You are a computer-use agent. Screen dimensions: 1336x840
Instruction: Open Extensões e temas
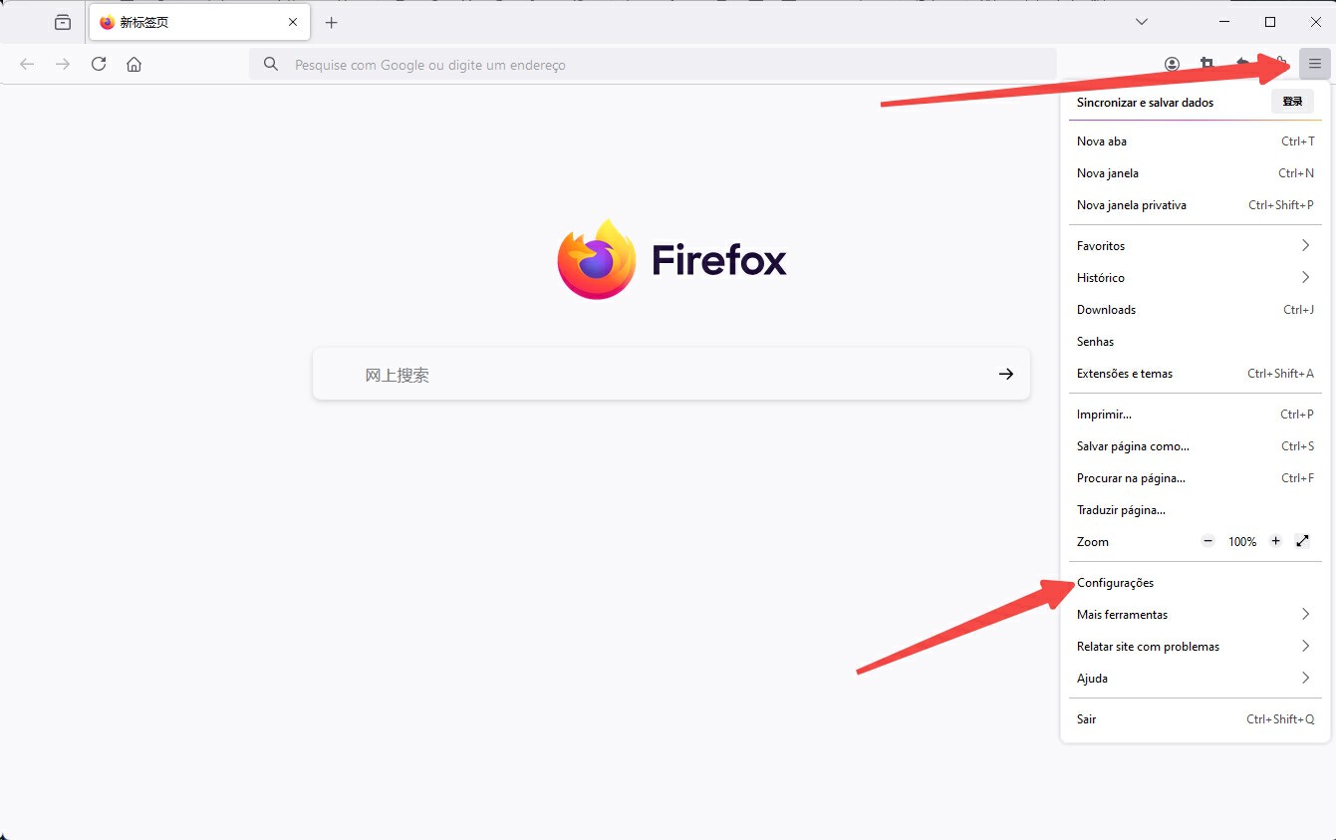[x=1195, y=373]
